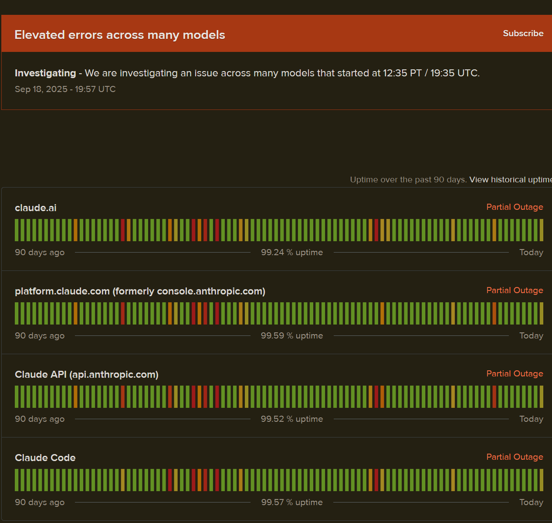Click the claude.ai component name
Screen dimensions: 552x523
click(36, 208)
